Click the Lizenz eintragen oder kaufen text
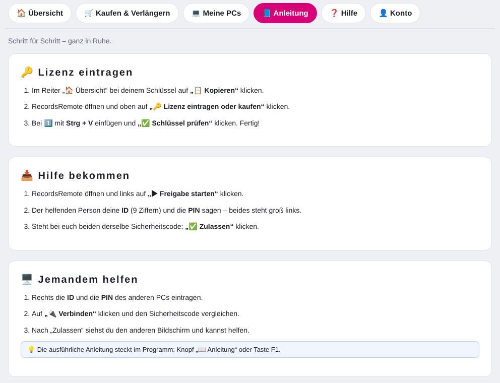Image resolution: width=500 pixels, height=383 pixels. click(x=212, y=106)
